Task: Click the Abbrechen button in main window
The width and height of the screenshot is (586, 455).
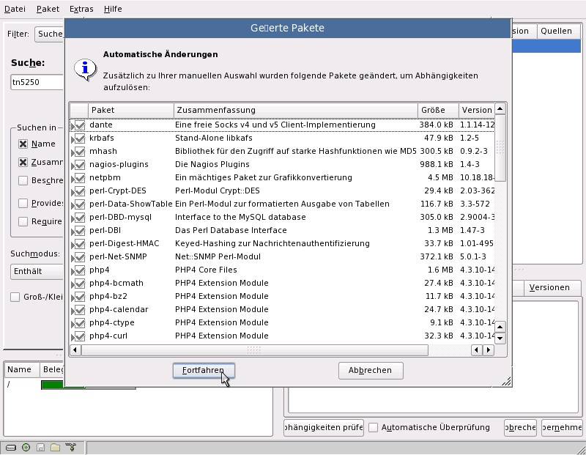Action: pyautogui.click(x=520, y=427)
